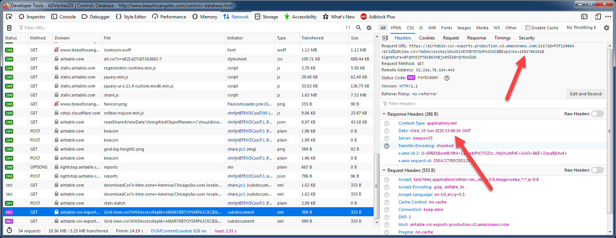Open the No Throttling dropdown
The width and height of the screenshot is (616, 238).
tap(581, 27)
